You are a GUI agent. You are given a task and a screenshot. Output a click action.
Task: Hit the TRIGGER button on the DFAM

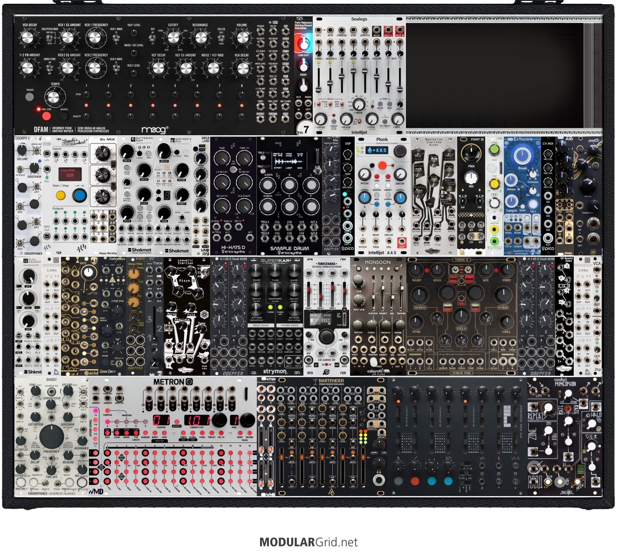[30, 97]
